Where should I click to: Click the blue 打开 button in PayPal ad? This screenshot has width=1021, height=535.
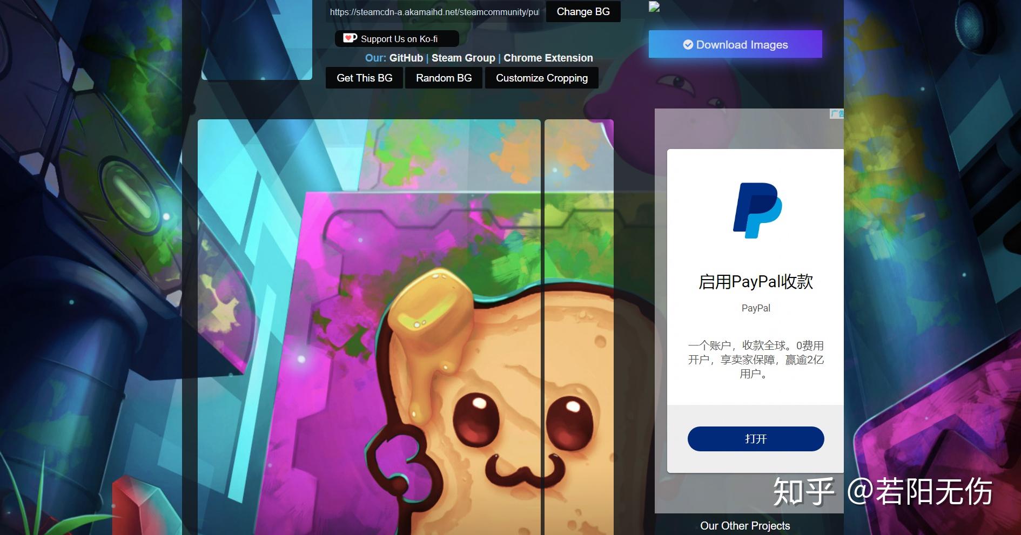(756, 439)
